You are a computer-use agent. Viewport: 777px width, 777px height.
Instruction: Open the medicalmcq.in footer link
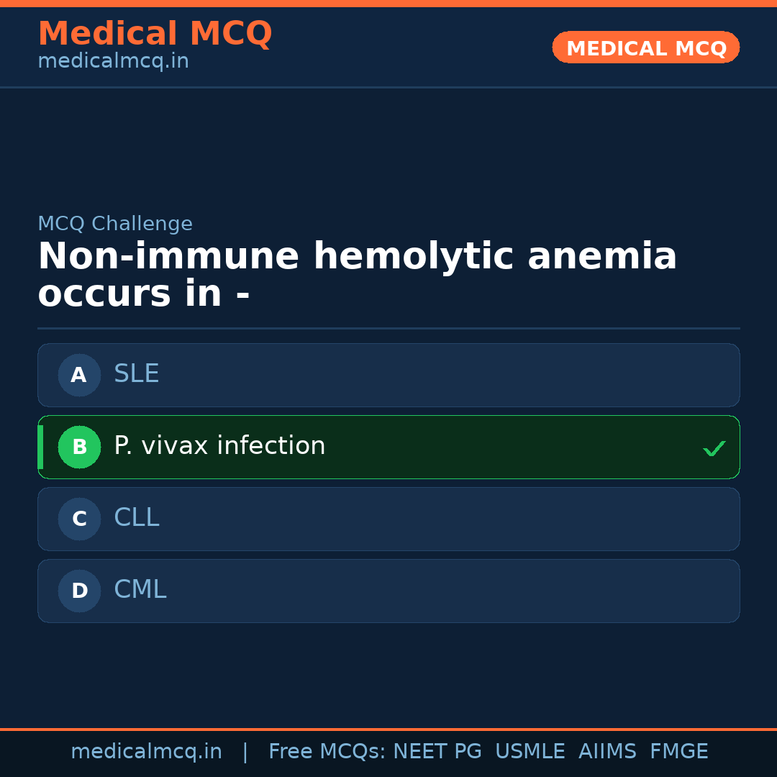point(146,752)
